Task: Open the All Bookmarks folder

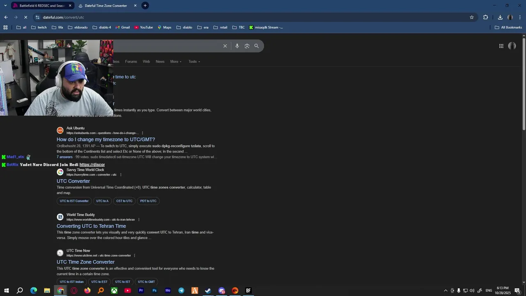Action: click(508, 28)
